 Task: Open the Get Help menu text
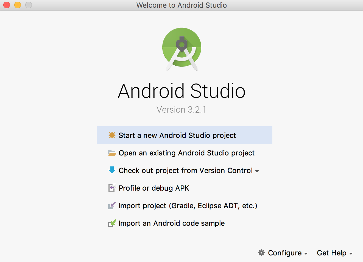click(x=331, y=253)
